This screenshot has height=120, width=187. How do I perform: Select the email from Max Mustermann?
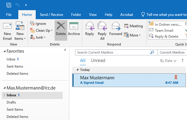(129, 80)
